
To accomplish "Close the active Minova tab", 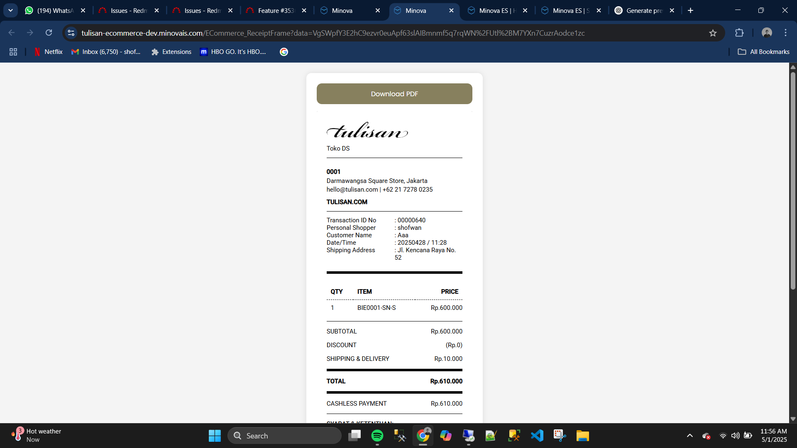I will point(451,10).
